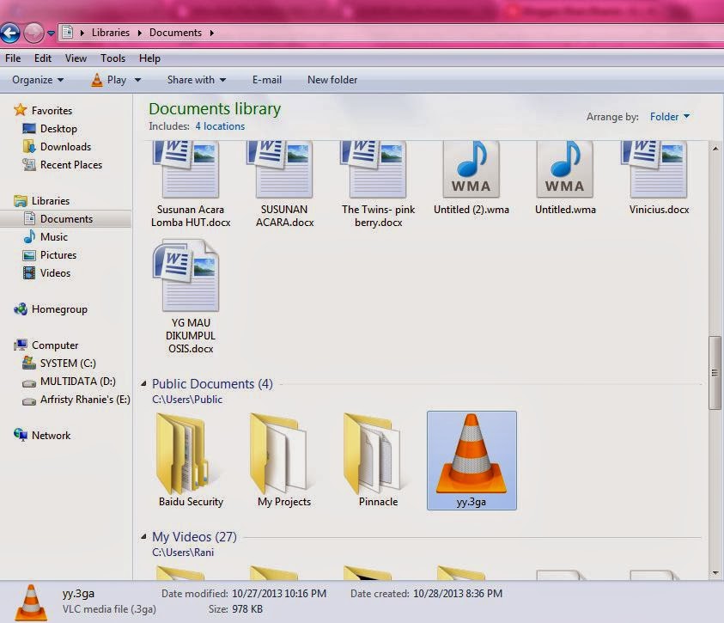The height and width of the screenshot is (623, 724).
Task: Select Libraries in the navigation pane
Action: [x=41, y=201]
